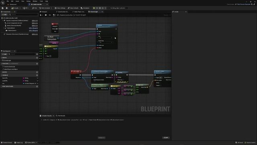Click the Stop playback button
Viewport: 257px width, 145px height.
coord(100,8)
